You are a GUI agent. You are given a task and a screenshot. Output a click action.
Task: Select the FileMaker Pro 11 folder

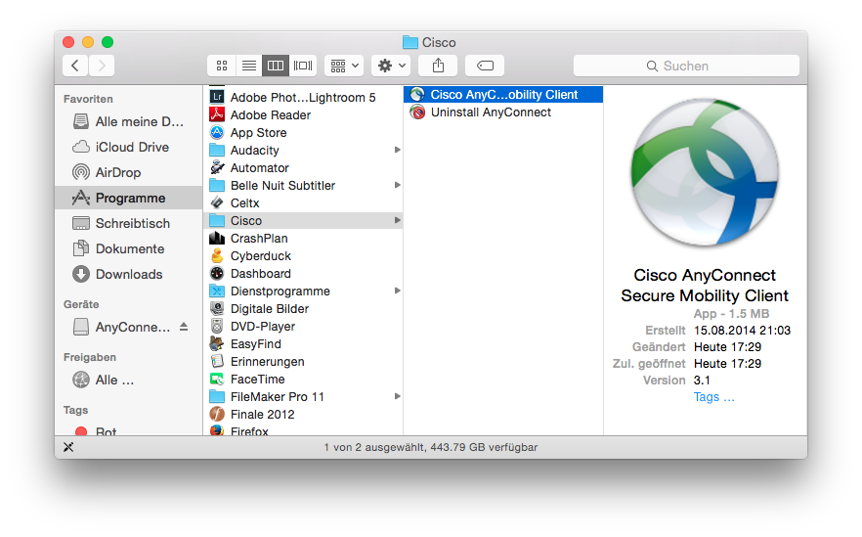(303, 396)
